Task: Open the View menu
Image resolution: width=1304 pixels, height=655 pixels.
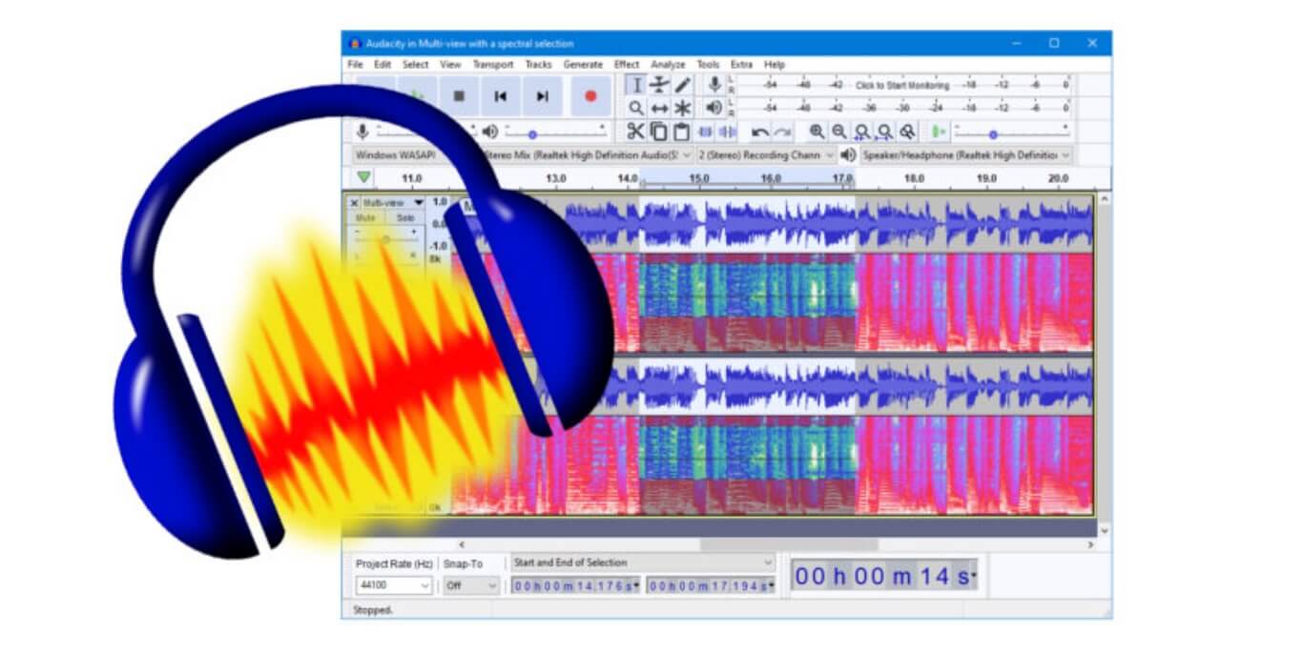Action: pos(450,65)
